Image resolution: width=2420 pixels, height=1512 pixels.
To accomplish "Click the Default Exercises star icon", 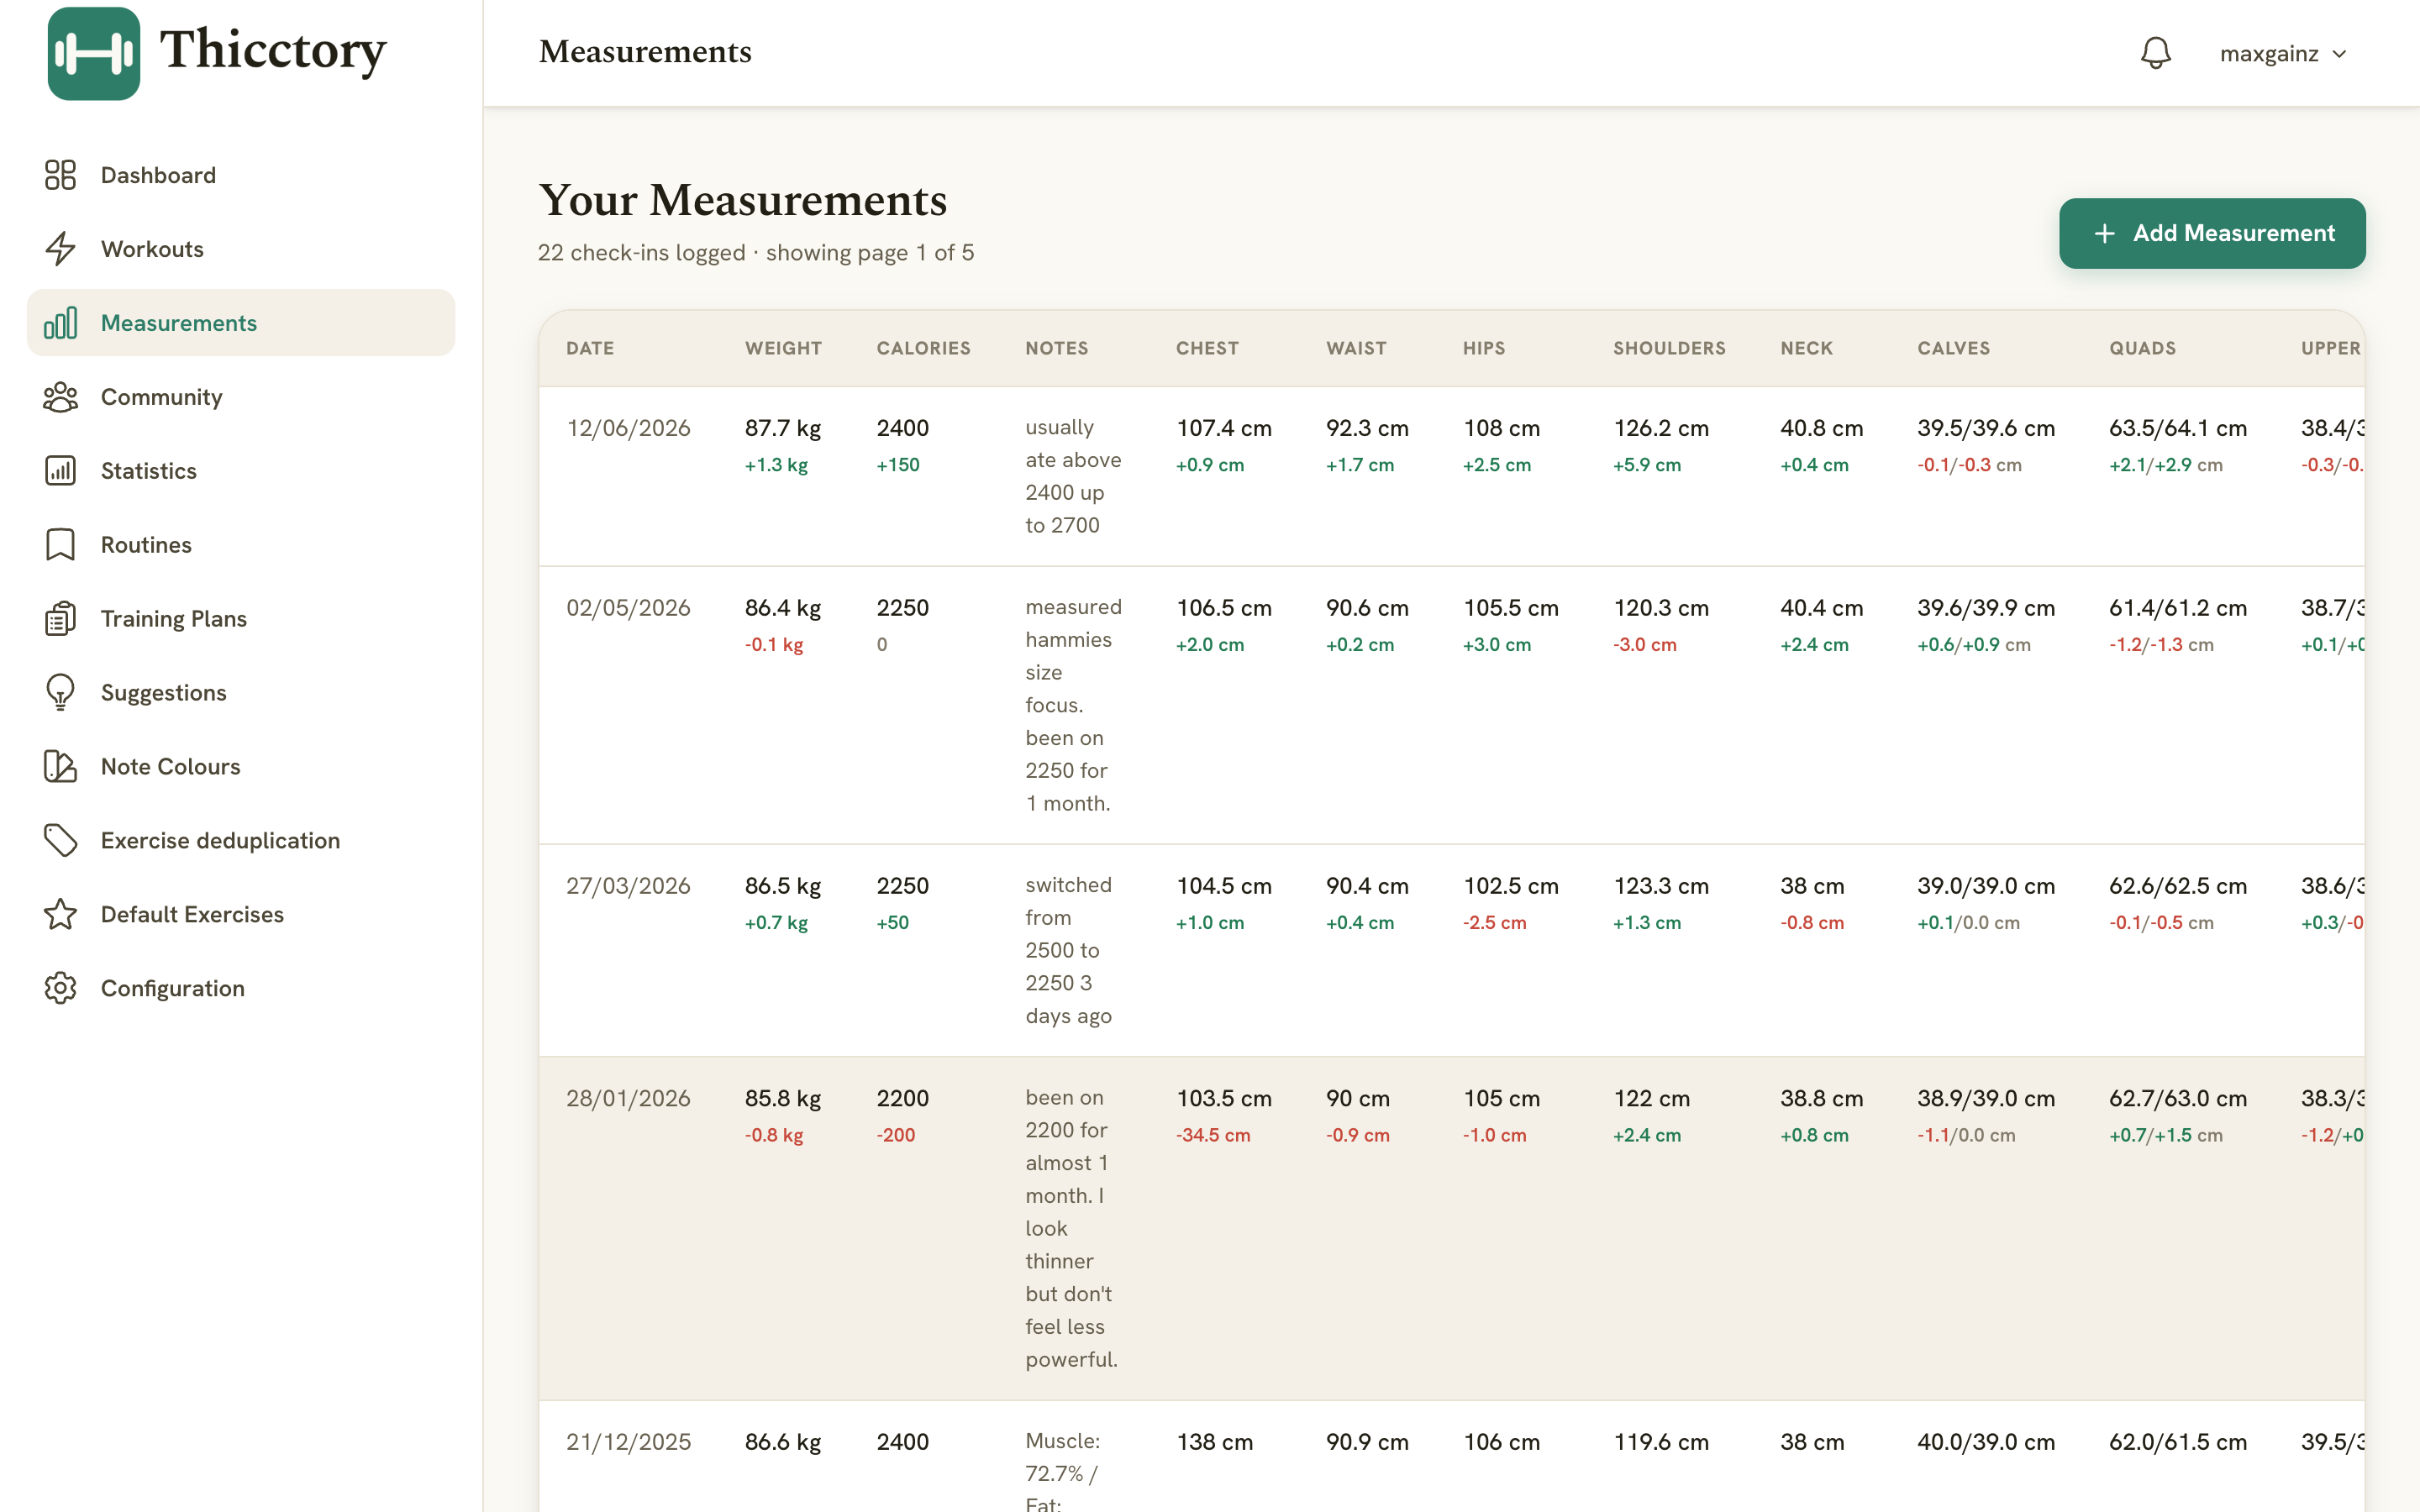I will pos(60,914).
